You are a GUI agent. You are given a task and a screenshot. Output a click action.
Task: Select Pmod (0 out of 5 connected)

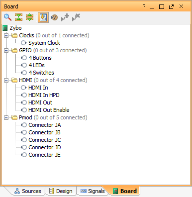[x=53, y=117]
